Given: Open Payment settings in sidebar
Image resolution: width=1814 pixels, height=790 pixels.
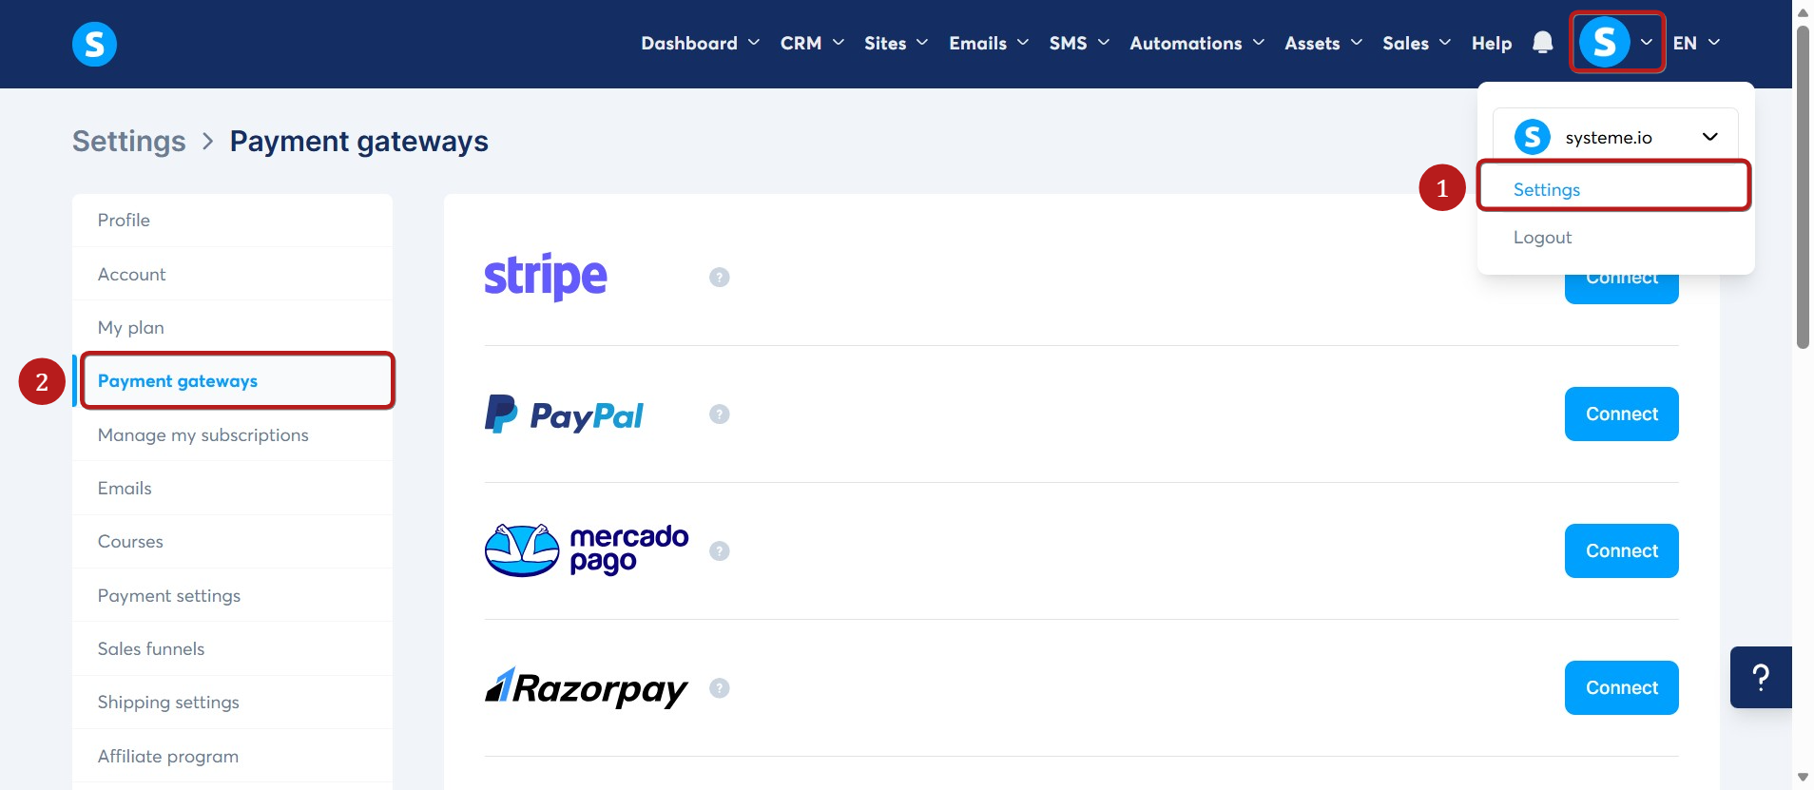Looking at the screenshot, I should (x=232, y=596).
